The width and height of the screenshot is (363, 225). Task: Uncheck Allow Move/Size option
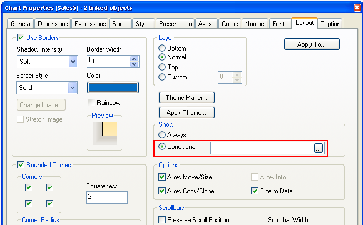(163, 177)
